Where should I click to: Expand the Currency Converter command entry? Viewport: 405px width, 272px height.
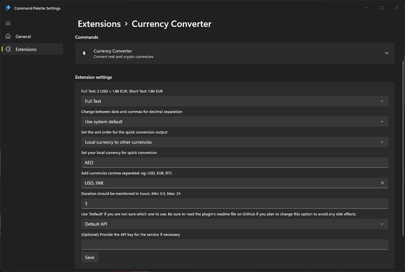point(386,53)
